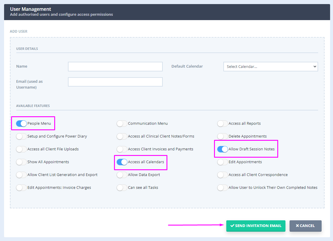Enable the Access all Reports permission
This screenshot has height=241, width=333.
click(222, 123)
